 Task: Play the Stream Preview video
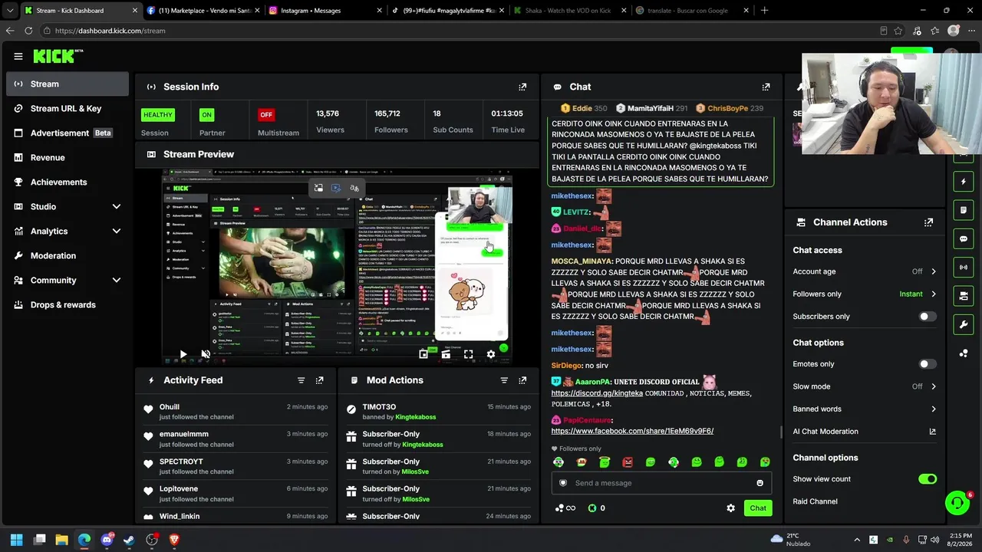183,354
